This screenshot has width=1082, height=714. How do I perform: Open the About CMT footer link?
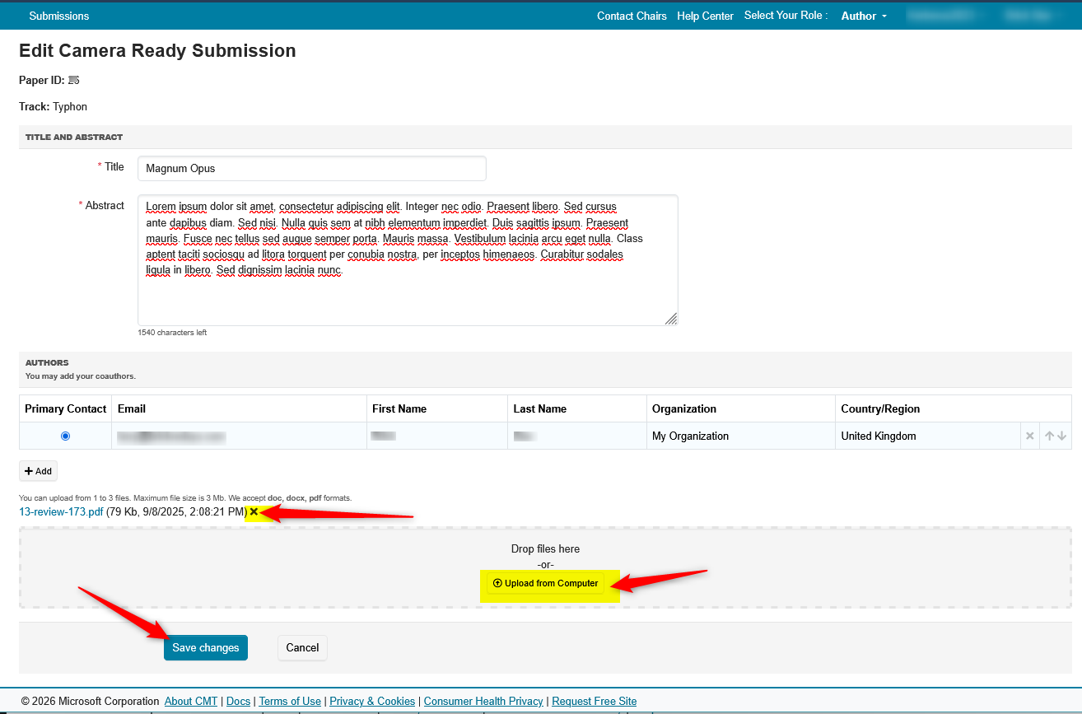pos(191,702)
